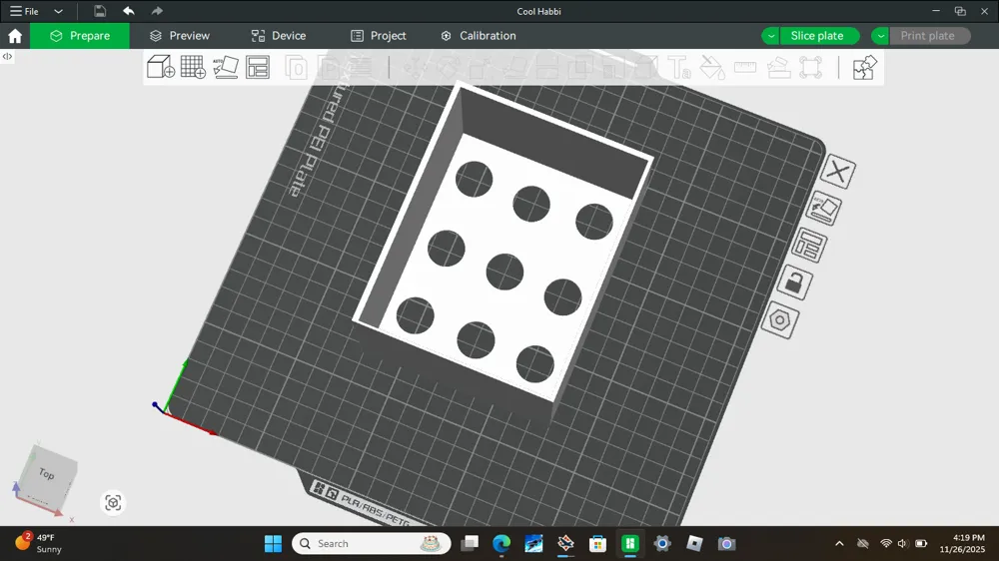Switch to the Preview tab
The height and width of the screenshot is (561, 999).
(180, 36)
